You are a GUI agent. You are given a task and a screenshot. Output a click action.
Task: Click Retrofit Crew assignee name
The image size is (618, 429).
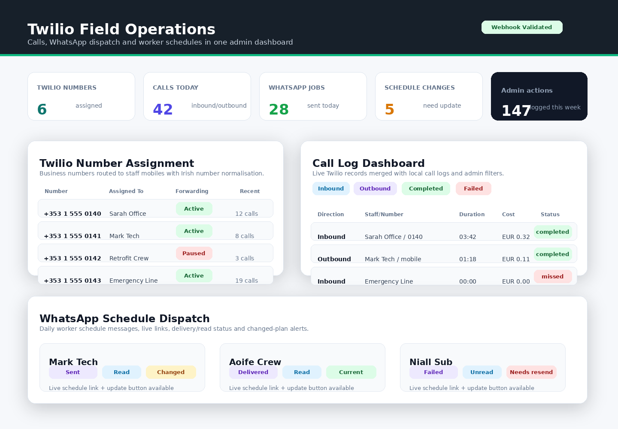[129, 258]
